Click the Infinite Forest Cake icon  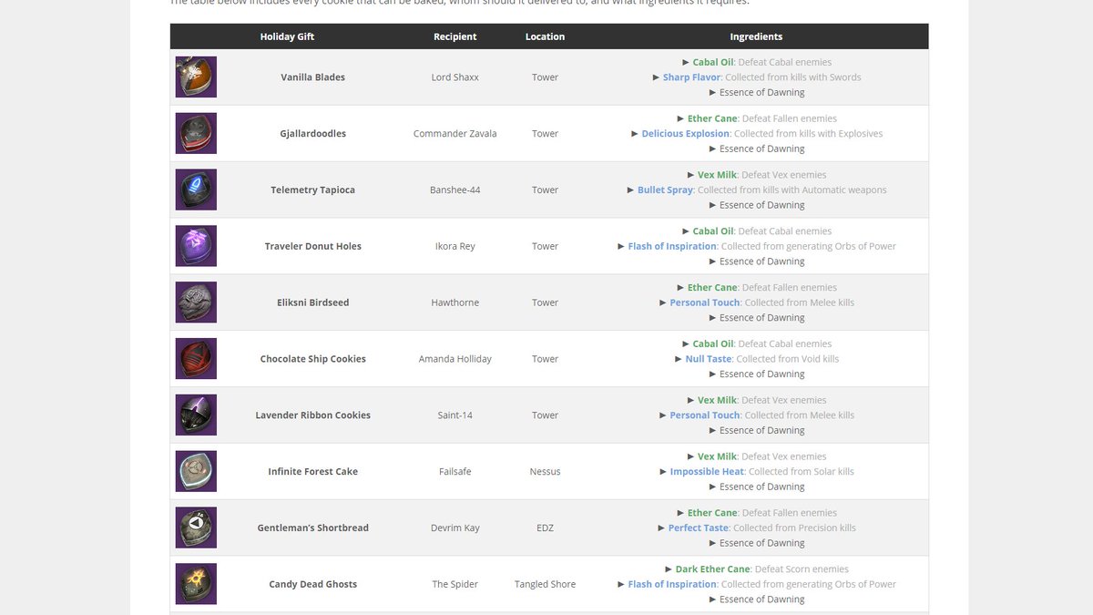(196, 472)
